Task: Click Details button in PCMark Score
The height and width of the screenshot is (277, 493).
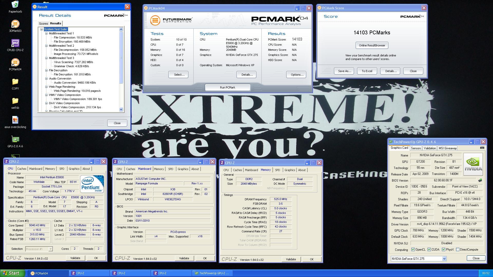Action: click(x=390, y=71)
